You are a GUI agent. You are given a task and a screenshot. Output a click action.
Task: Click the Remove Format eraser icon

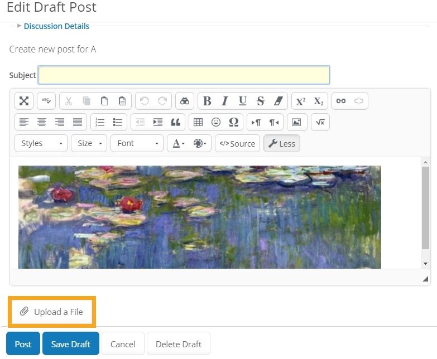coord(278,101)
